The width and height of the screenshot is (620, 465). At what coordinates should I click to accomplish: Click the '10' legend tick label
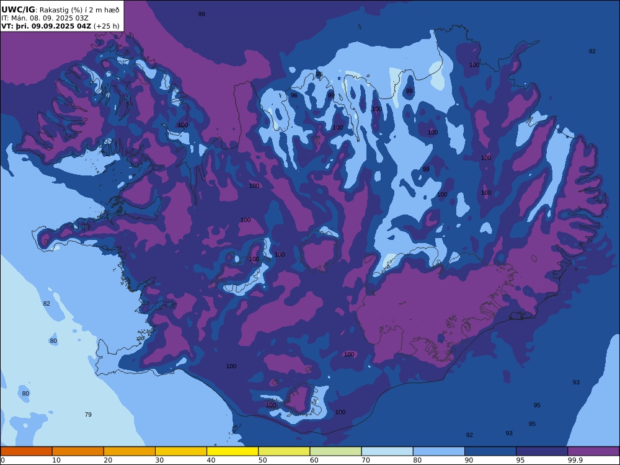click(56, 460)
